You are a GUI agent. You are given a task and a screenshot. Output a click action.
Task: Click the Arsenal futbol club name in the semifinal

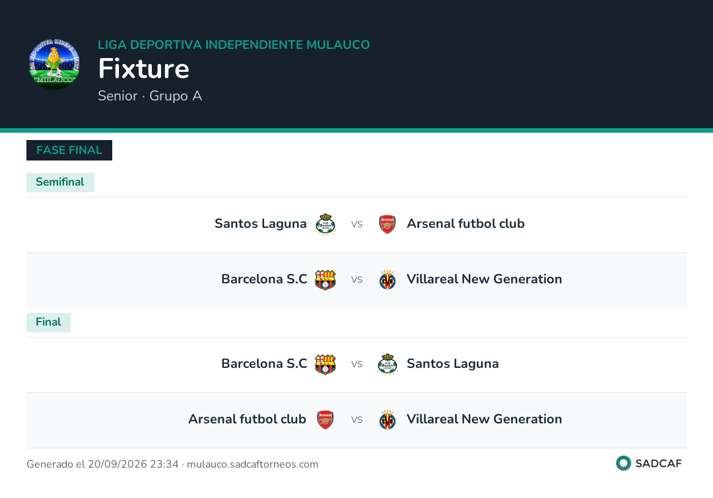(465, 224)
